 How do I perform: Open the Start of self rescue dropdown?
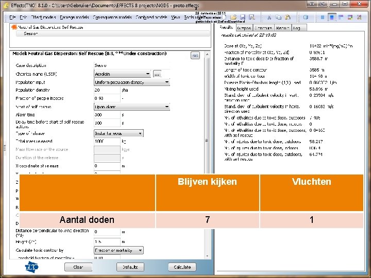132,107
